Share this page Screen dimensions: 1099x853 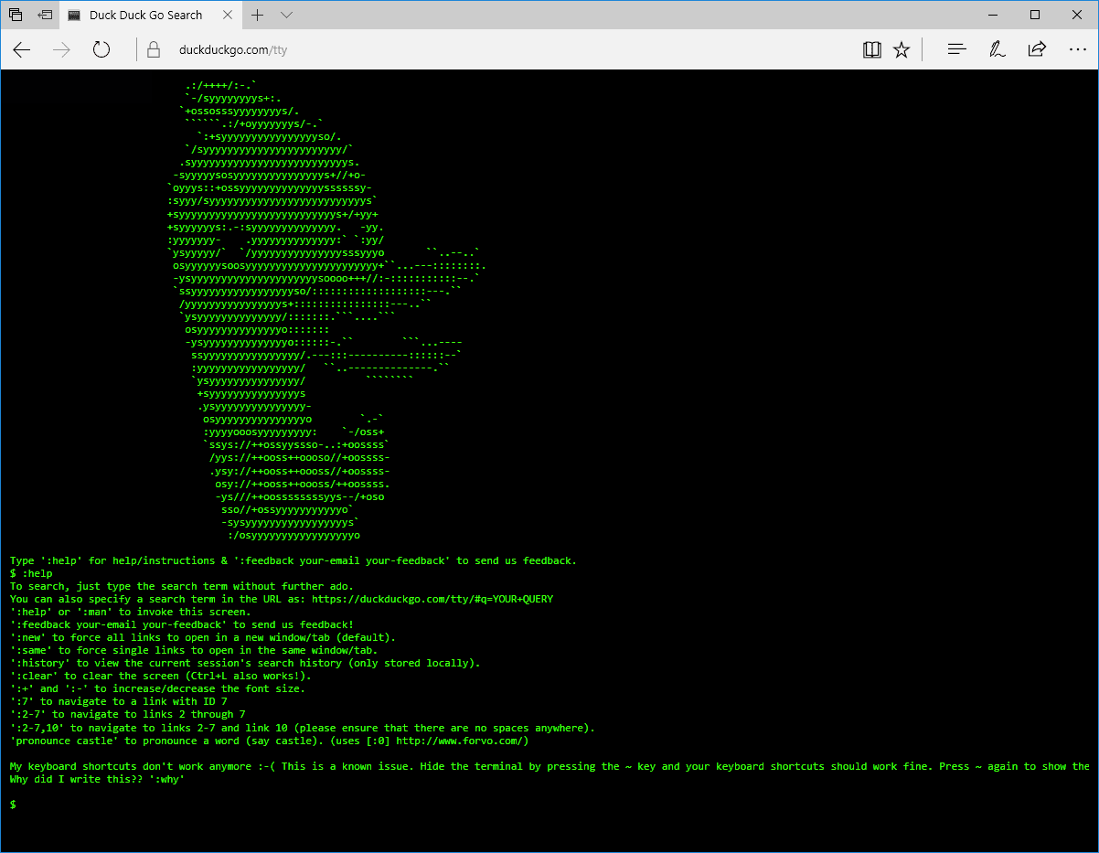tap(1037, 50)
